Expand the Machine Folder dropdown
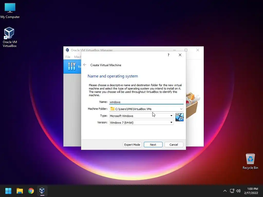Image resolution: width=263 pixels, height=197 pixels. pyautogui.click(x=181, y=109)
